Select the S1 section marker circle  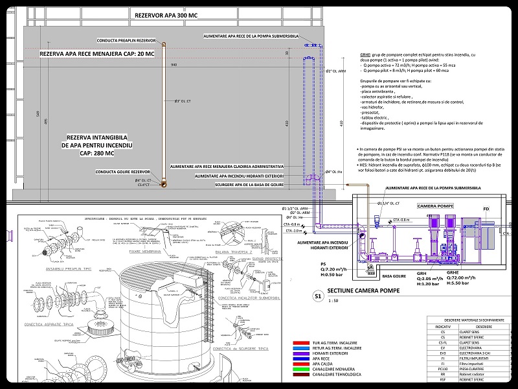click(318, 296)
